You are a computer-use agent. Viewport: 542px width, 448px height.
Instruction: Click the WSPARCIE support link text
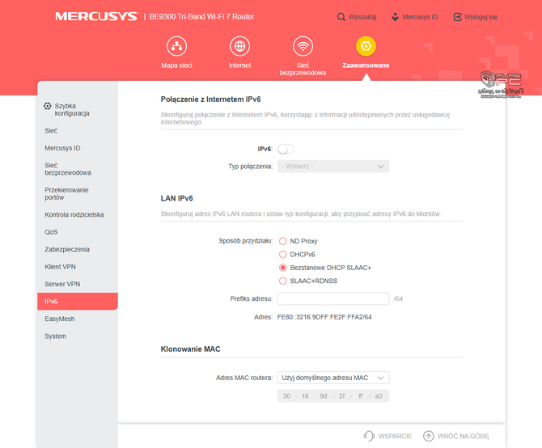tap(395, 436)
